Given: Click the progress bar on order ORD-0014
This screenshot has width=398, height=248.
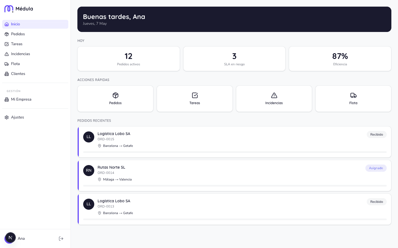Looking at the screenshot, I should click(x=235, y=186).
